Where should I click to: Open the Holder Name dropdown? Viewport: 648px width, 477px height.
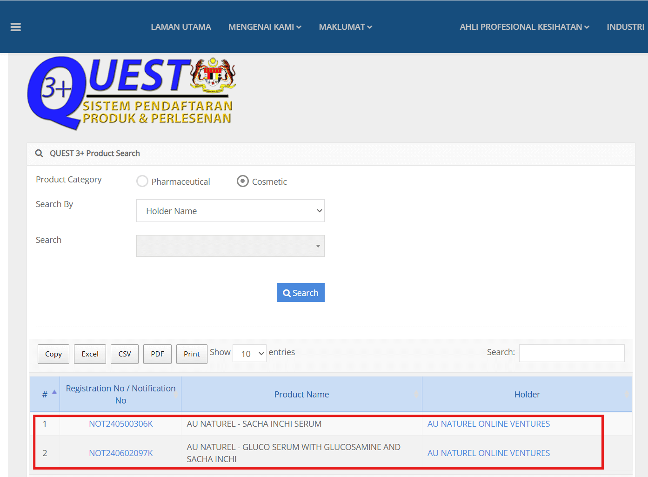click(x=230, y=211)
